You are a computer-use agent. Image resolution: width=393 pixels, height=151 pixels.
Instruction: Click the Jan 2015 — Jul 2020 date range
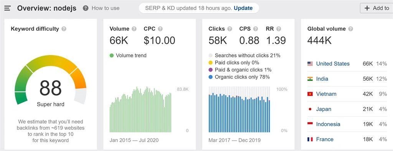pyautogui.click(x=134, y=140)
